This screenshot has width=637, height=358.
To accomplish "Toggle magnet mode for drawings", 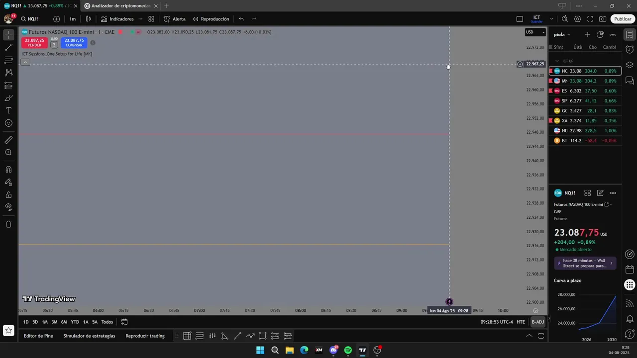I will (8, 170).
